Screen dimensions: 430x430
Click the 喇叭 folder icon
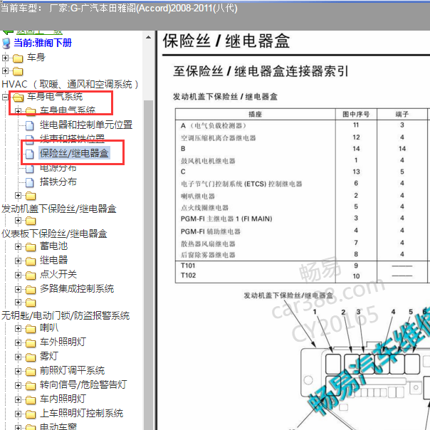click(31, 328)
